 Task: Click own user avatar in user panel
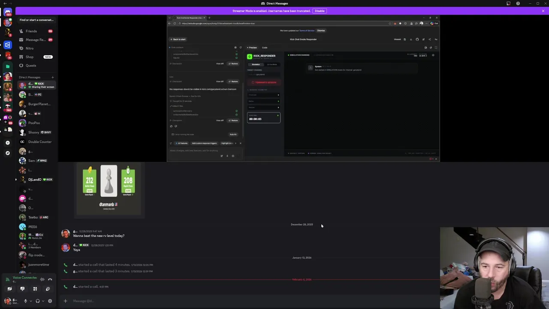(x=8, y=301)
